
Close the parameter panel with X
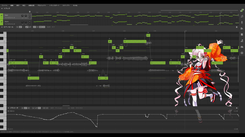237,108
